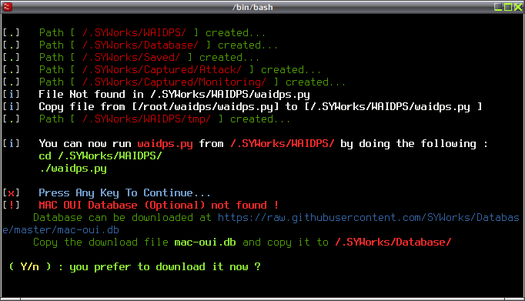The height and width of the screenshot is (301, 525).
Task: Click the '/.SYWorks/Captured/Monitoring/' path text
Action: click(174, 82)
